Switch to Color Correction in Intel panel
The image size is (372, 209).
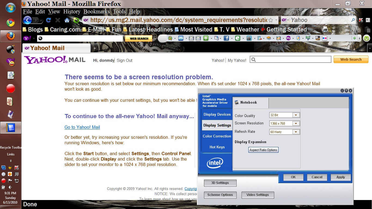tap(217, 136)
